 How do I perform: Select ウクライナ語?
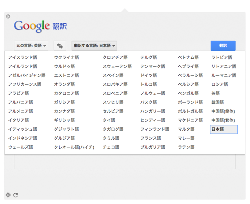pos(67,57)
